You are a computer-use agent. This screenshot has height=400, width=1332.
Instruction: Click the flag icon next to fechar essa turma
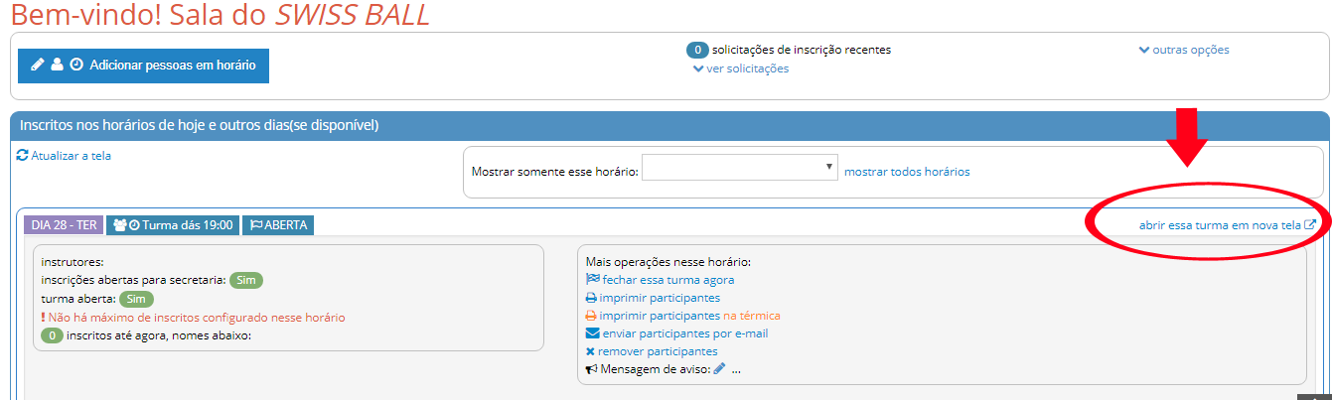[593, 280]
